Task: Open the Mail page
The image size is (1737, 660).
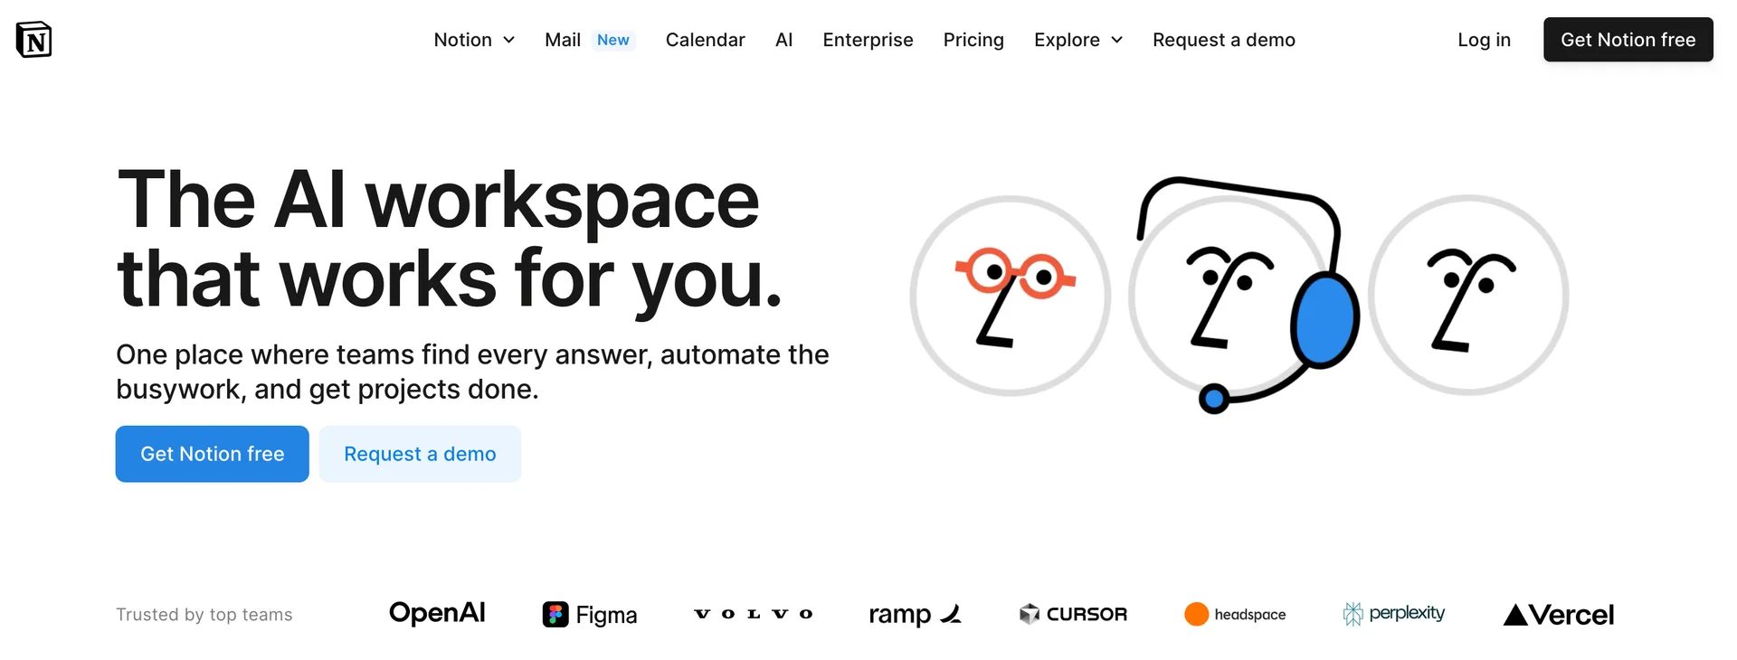Action: pos(563,40)
